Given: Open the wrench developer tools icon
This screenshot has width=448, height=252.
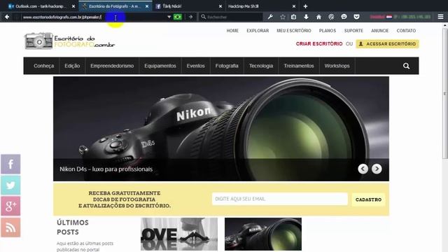Looking at the screenshot, I should [x=270, y=17].
